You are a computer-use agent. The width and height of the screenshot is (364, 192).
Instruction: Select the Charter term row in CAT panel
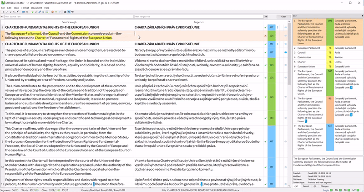328,62
